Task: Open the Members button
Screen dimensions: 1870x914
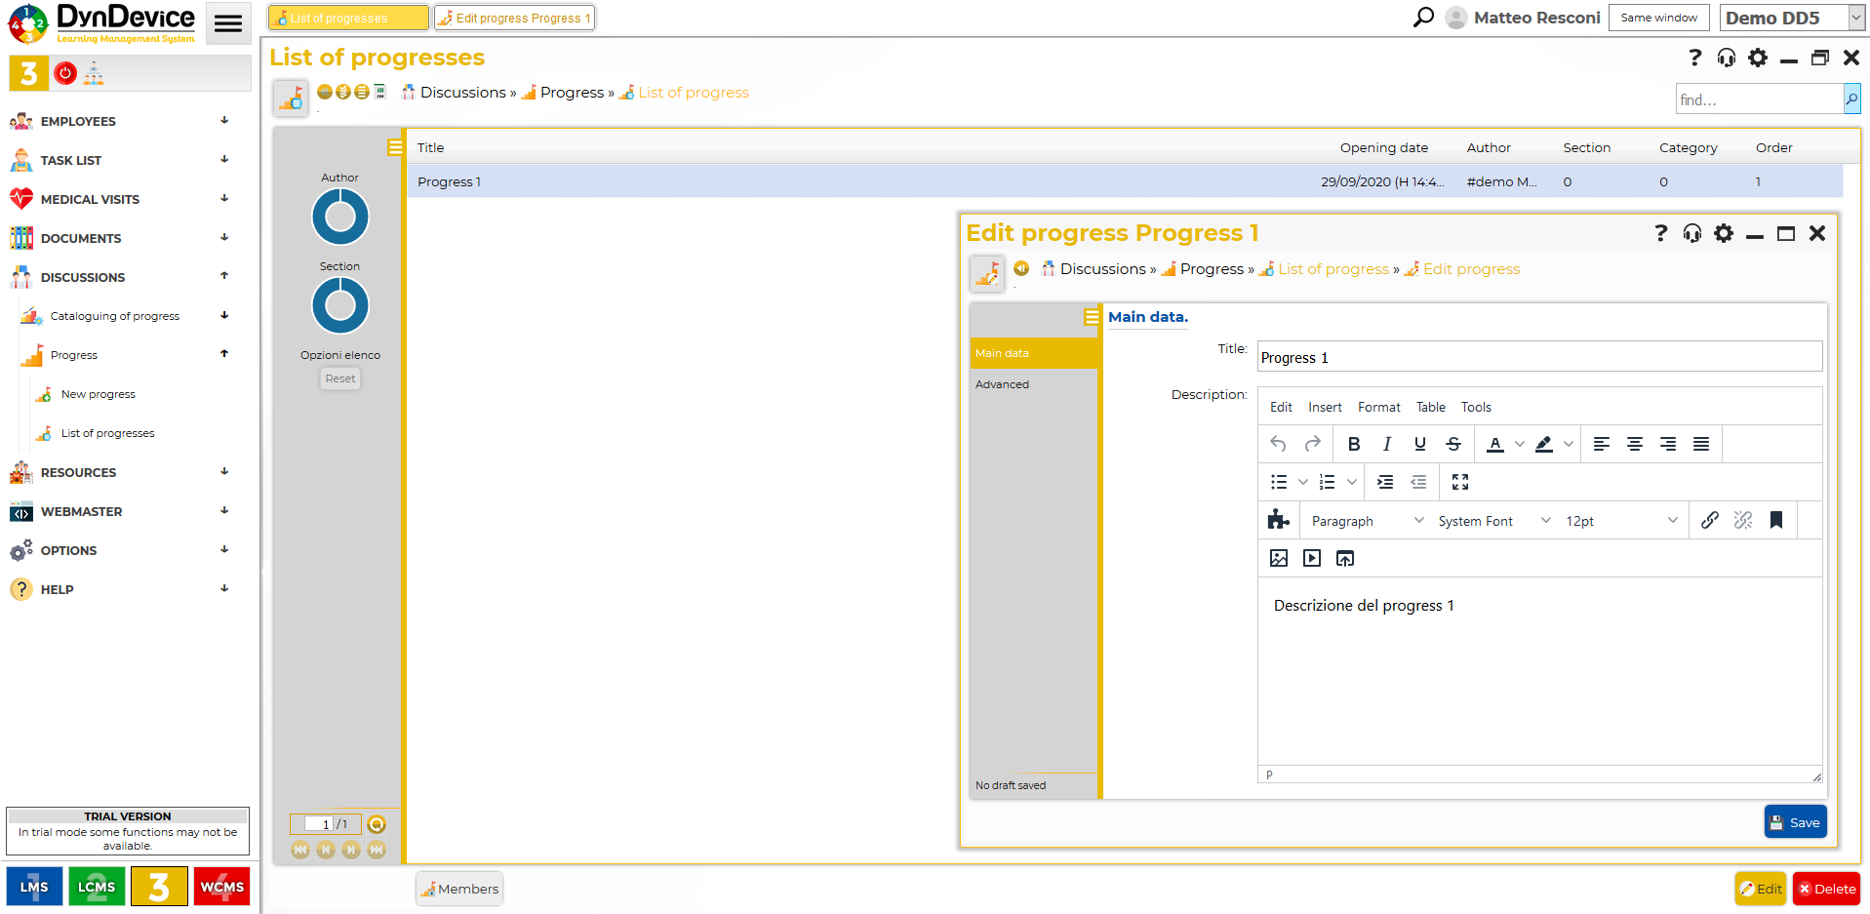Action: (459, 889)
